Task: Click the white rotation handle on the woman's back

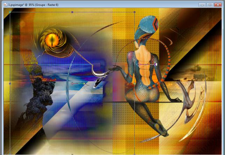Action: [x=156, y=64]
